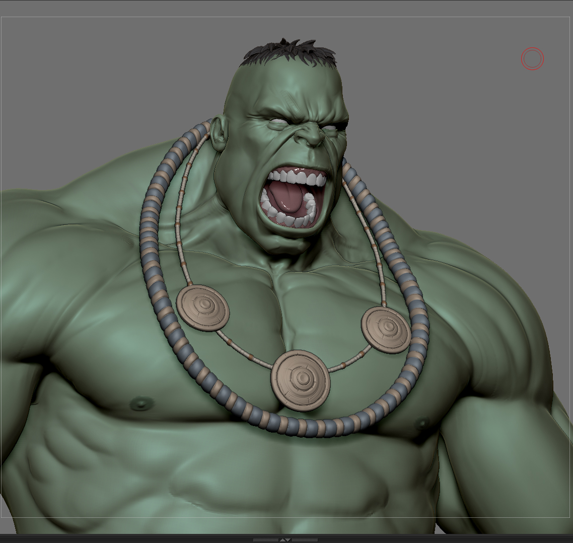
Task: Click the up arrow on bottom tray divider
Action: pyautogui.click(x=282, y=540)
